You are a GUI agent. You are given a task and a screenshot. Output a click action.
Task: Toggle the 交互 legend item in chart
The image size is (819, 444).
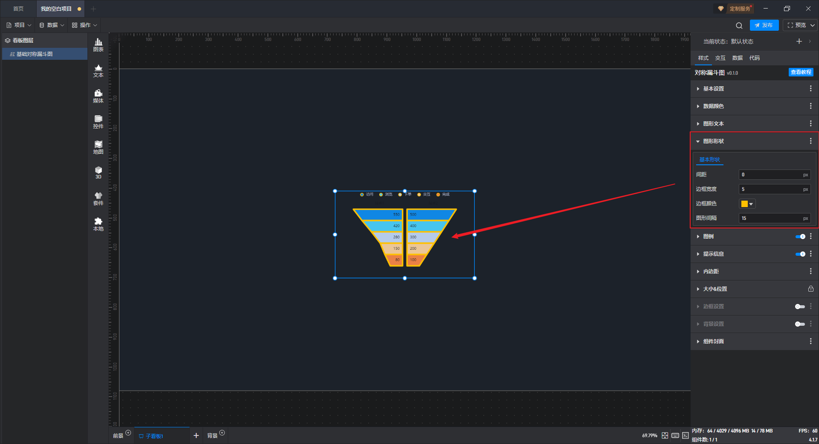[424, 195]
